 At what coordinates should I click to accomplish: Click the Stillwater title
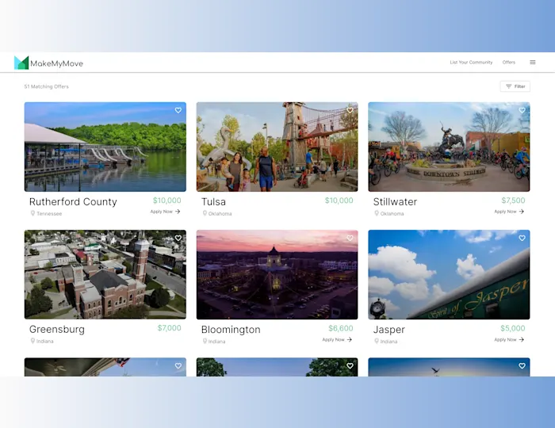click(x=395, y=201)
